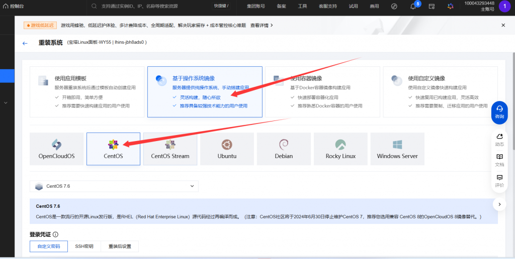This screenshot has width=515, height=259.
Task: Select the OpenCloudOS image tile
Action: [56, 149]
